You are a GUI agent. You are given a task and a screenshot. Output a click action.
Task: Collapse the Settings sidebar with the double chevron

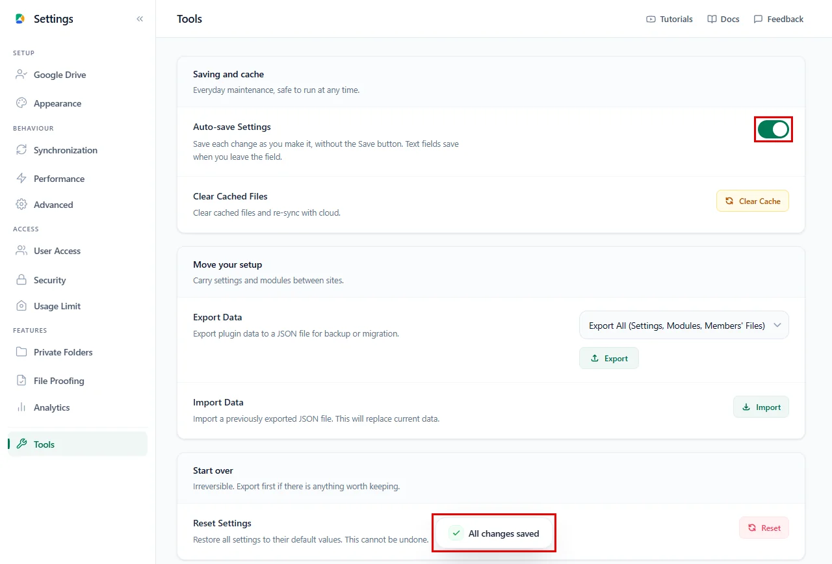point(140,19)
